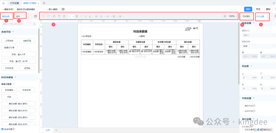276x133 pixels.
Task: Open the font color picker
Action: click(x=90, y=16)
